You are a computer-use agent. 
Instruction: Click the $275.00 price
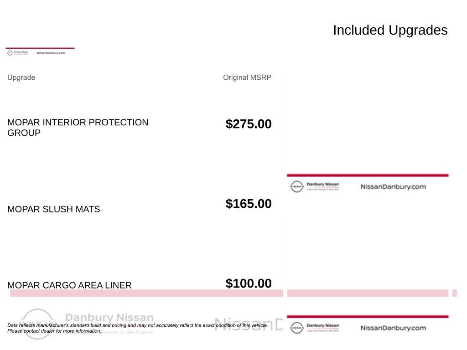[x=249, y=124]
